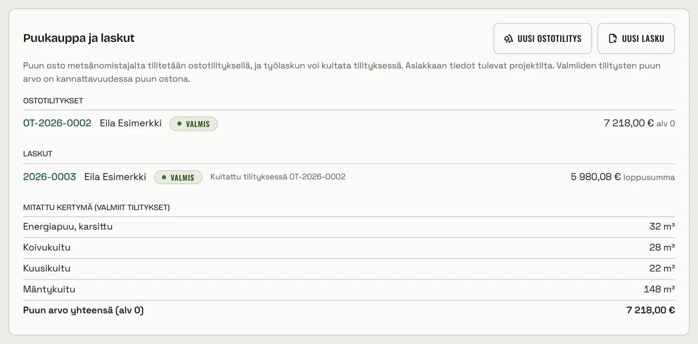Create new purchase settlement via Uusi ostotilitys label
Viewport: 698px width, 344px height.
[549, 39]
